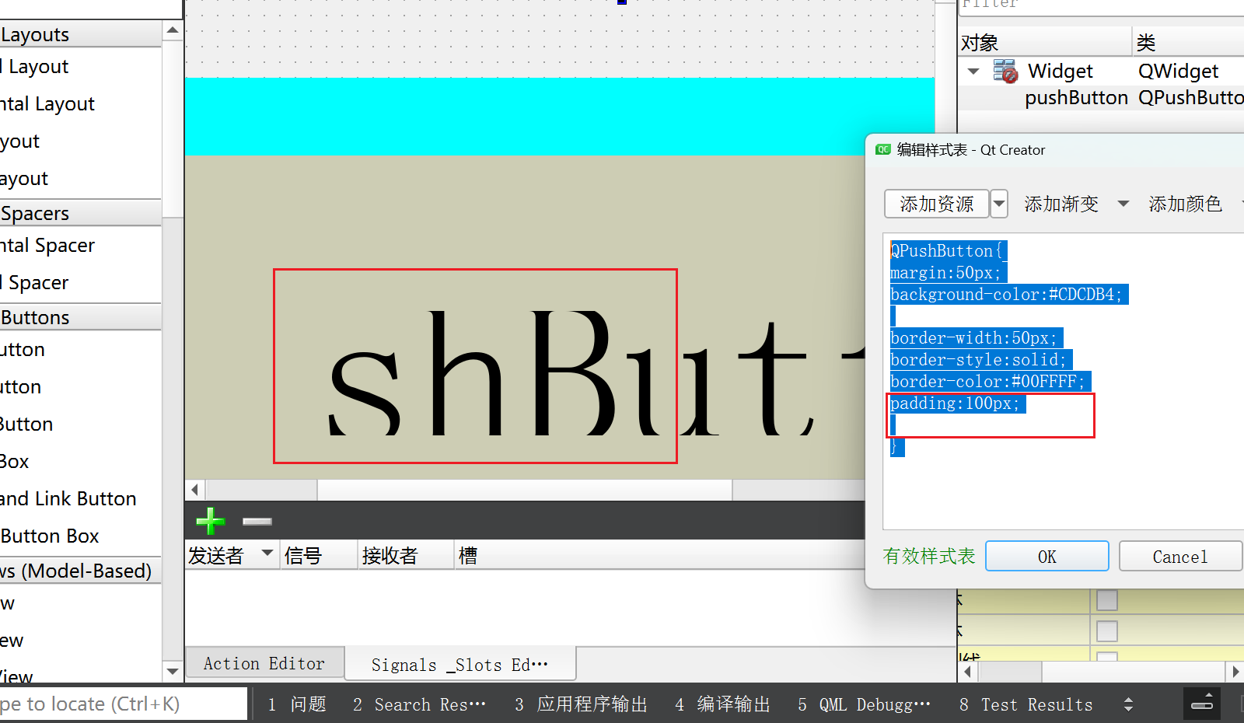The image size is (1244, 723).
Task: Switch to the Signals Slots Editor tab
Action: pos(459,664)
